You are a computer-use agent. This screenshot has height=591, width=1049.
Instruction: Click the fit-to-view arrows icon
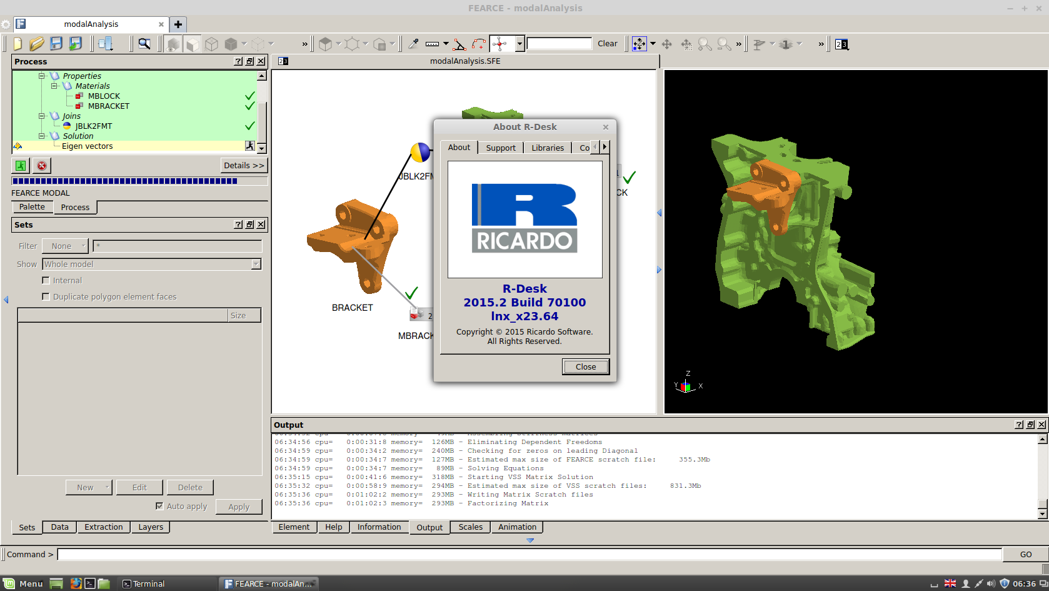[x=639, y=44]
